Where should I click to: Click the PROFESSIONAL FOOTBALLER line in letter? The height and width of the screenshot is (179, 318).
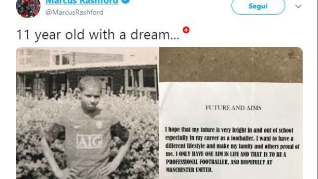[218, 162]
